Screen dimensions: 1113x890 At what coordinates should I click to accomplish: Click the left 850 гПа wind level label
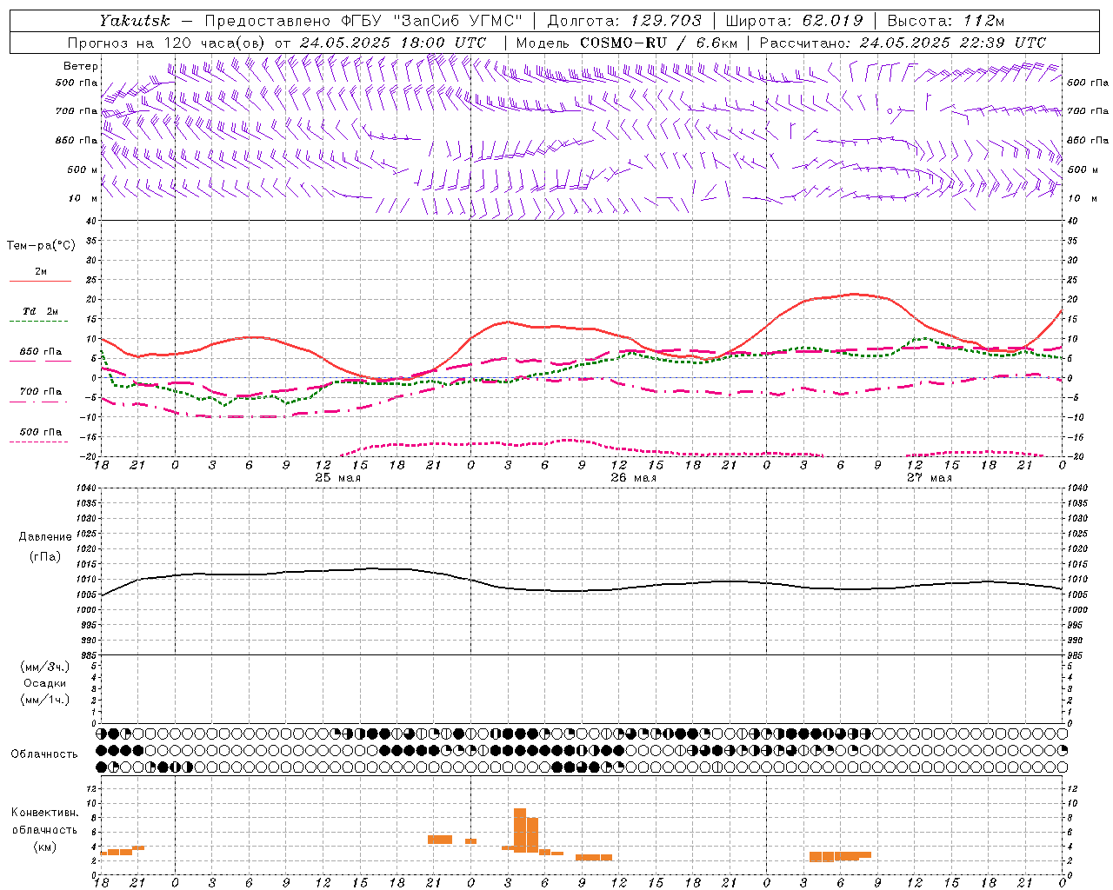[x=77, y=140]
